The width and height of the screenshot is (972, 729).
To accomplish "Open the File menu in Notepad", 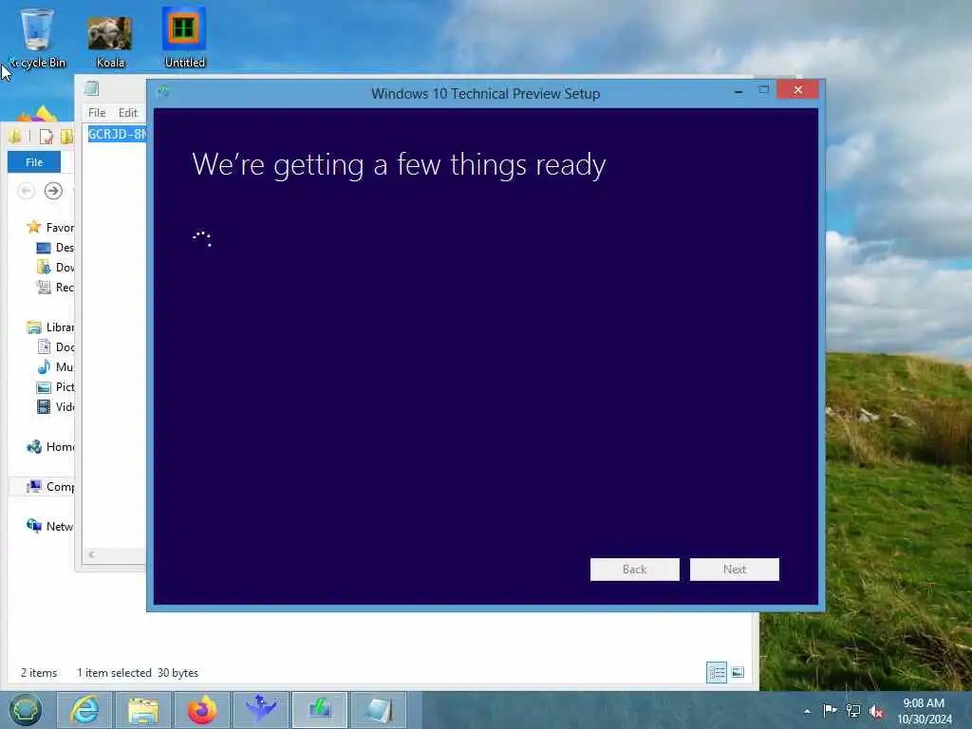I will point(97,113).
